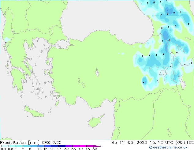Select the 30–35 mm purple legend swatch
Screen dimensions: 194x150
69,146
